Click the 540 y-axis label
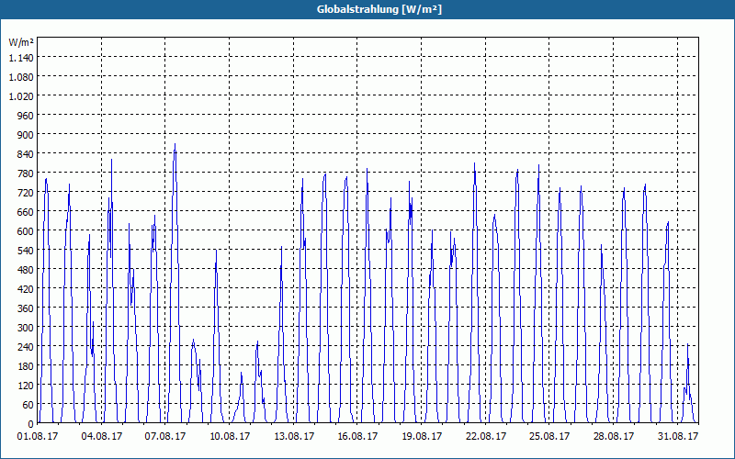 (26, 251)
